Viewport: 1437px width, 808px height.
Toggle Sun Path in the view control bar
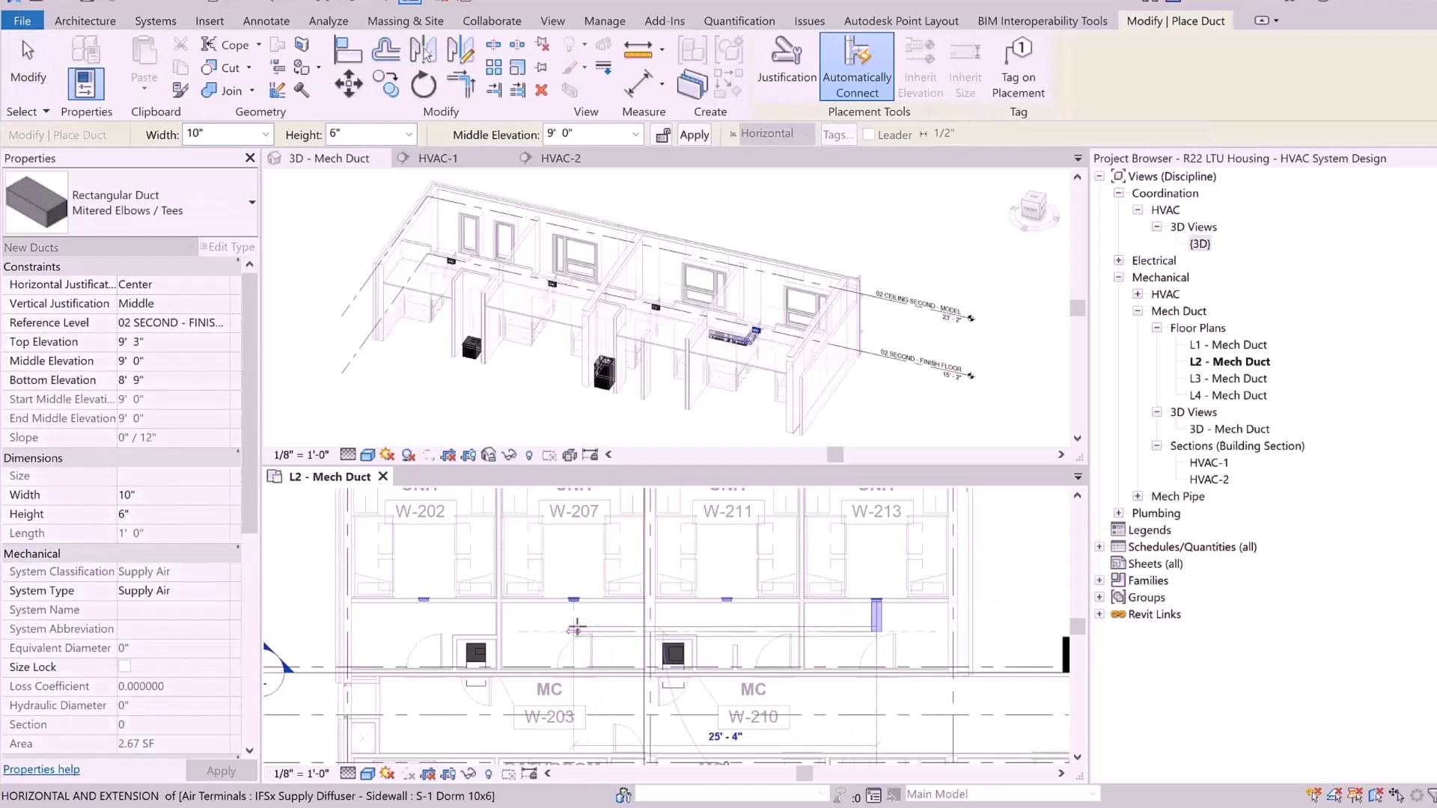(x=387, y=454)
